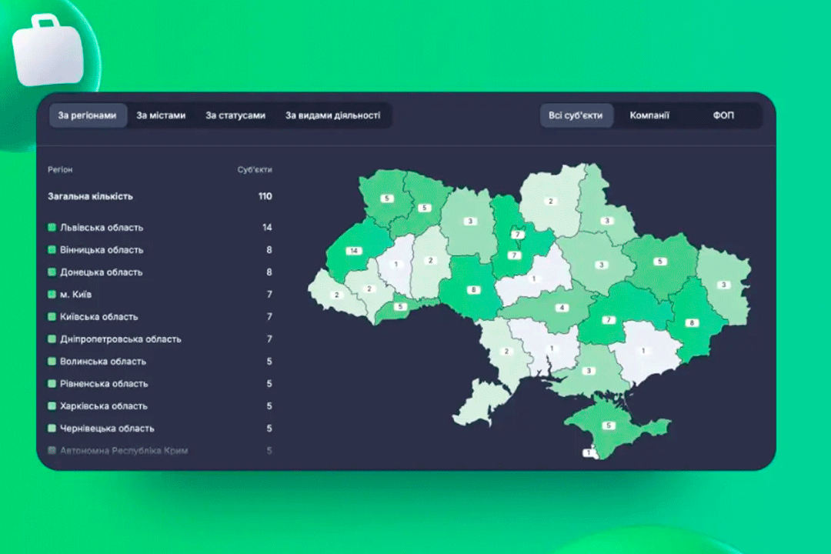Click the northern map region labeled 2
The height and width of the screenshot is (554, 831).
(551, 202)
